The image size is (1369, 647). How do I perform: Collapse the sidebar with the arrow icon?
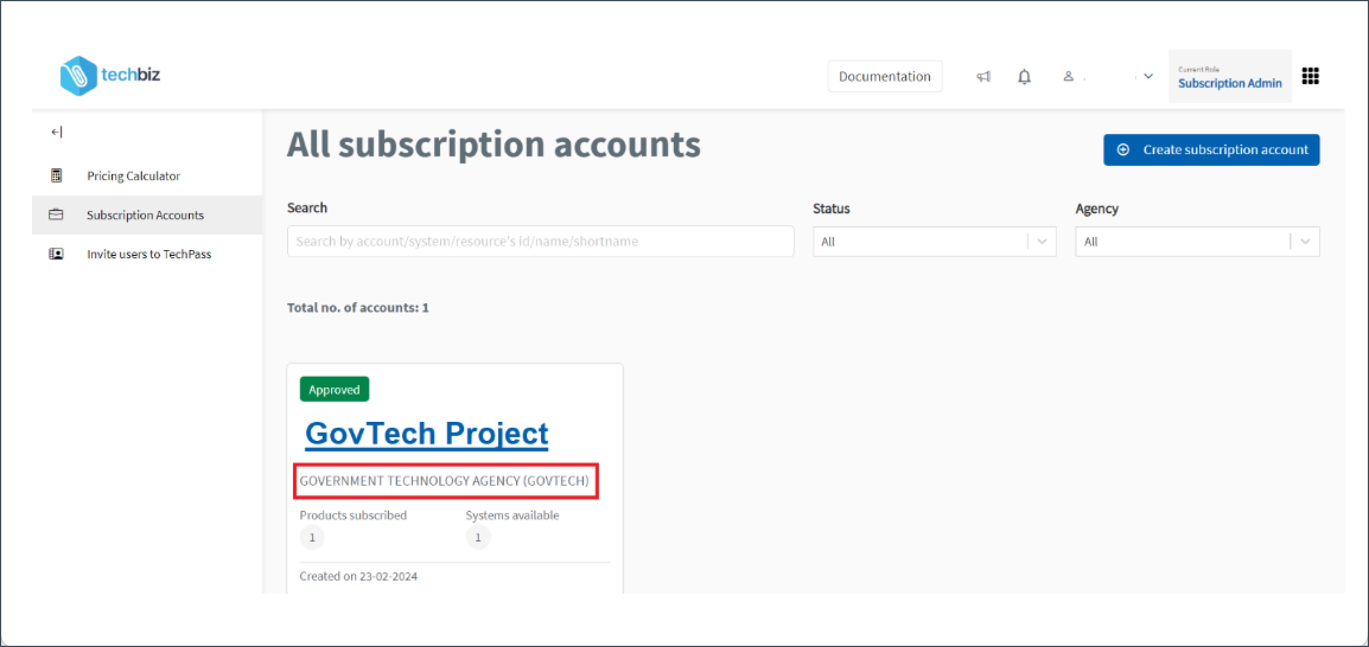(x=56, y=132)
